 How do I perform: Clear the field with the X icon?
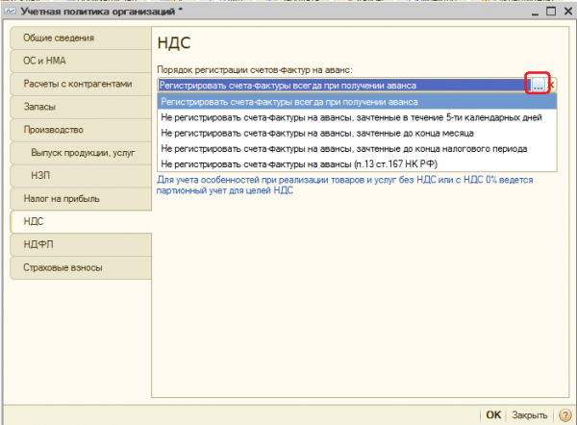(553, 86)
